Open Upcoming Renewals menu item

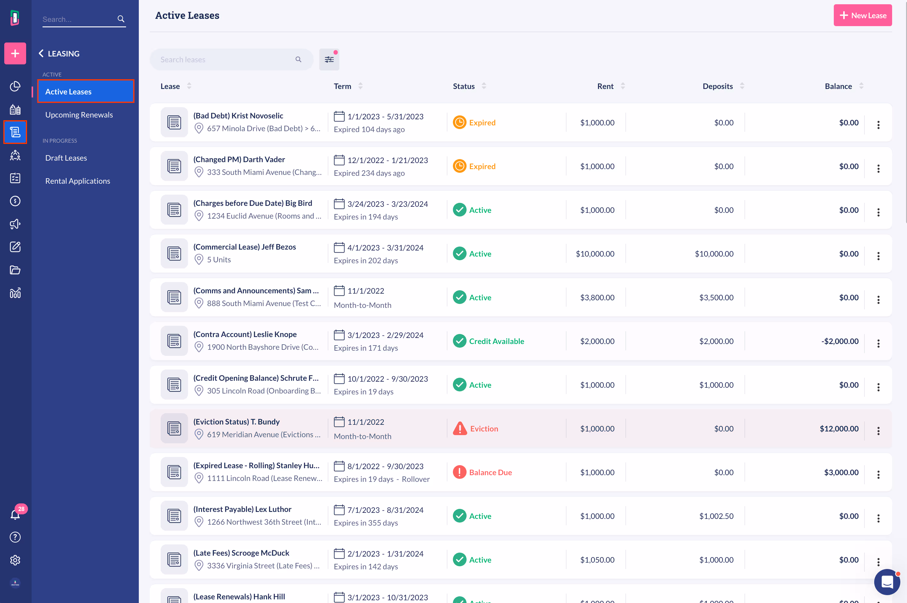pyautogui.click(x=79, y=115)
